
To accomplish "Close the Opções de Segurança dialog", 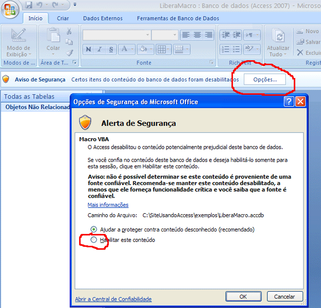I will 300,101.
